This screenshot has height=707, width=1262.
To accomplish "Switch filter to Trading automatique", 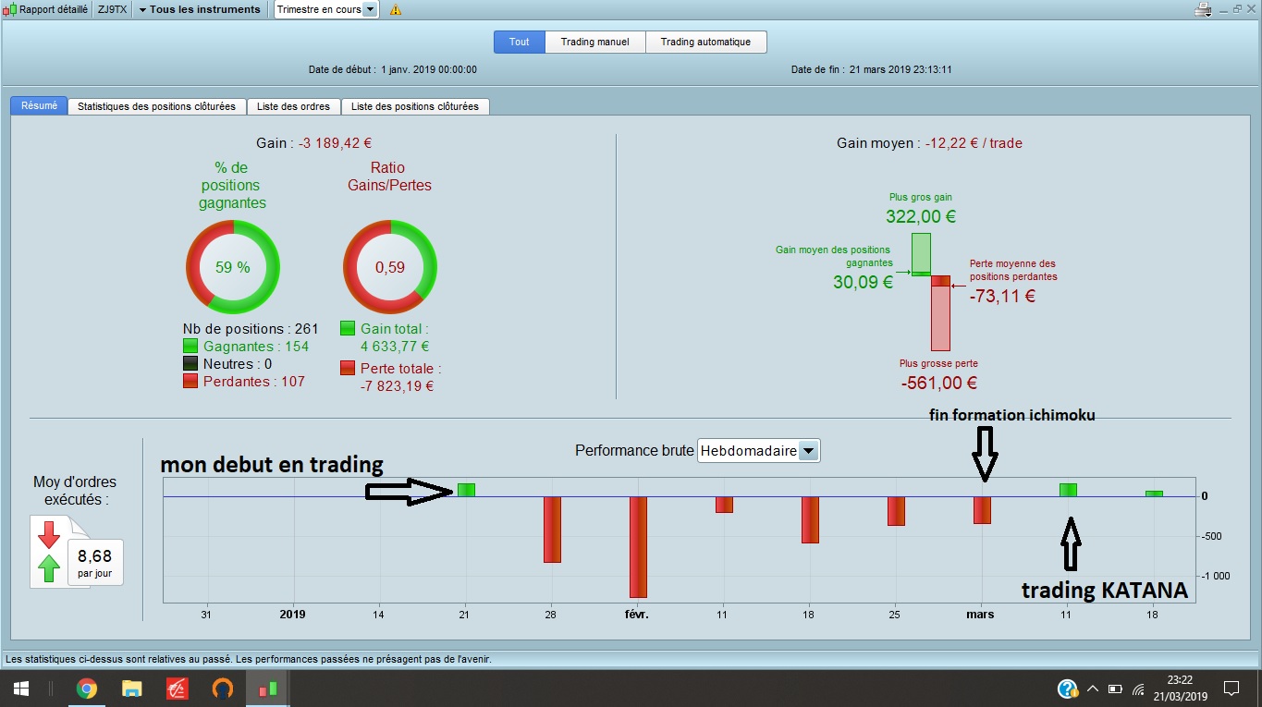I will point(705,42).
